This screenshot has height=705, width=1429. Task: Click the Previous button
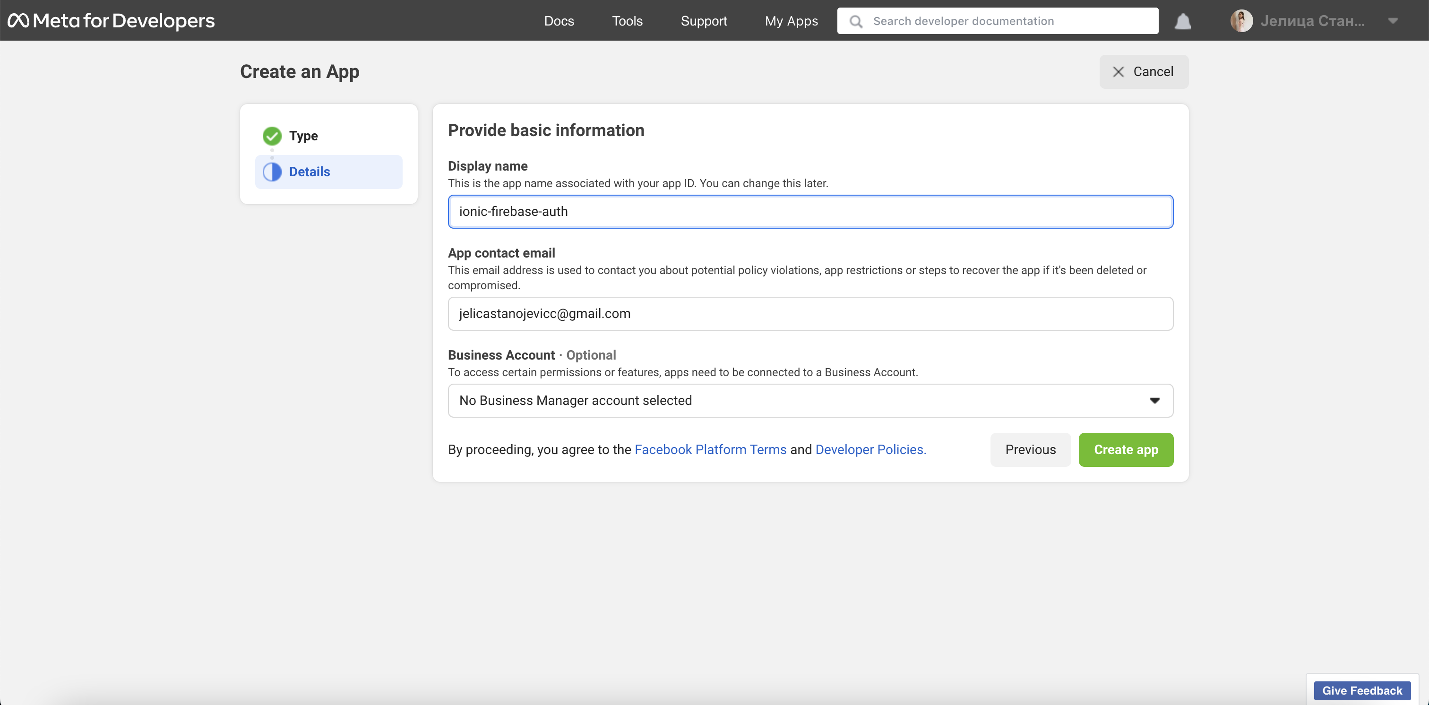click(1031, 449)
